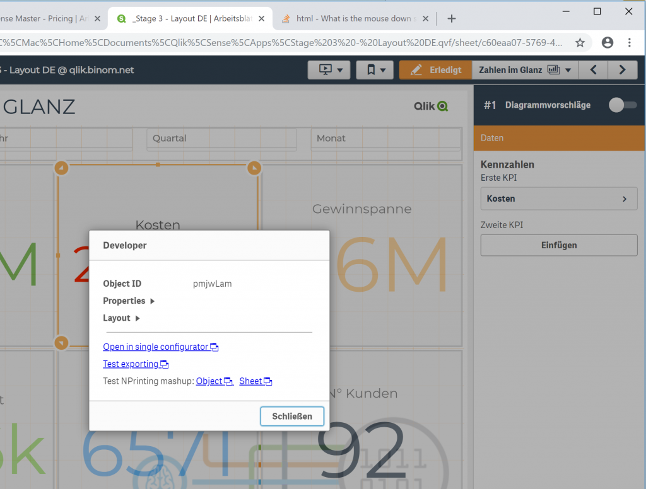The height and width of the screenshot is (489, 646).
Task: Toggle the Diagrammvorschläge switch off
Action: (623, 106)
